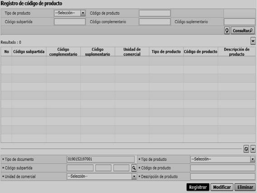Click the refresh icon above the form
This screenshot has height=193, width=257.
pyautogui.click(x=246, y=149)
